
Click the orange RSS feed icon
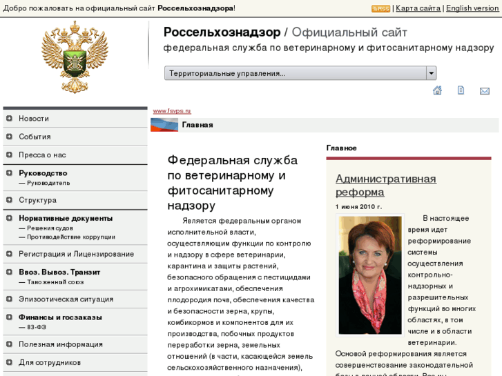point(380,9)
